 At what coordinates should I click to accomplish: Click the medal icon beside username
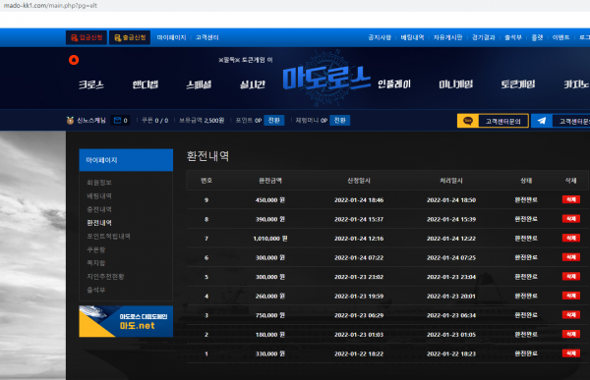70,120
